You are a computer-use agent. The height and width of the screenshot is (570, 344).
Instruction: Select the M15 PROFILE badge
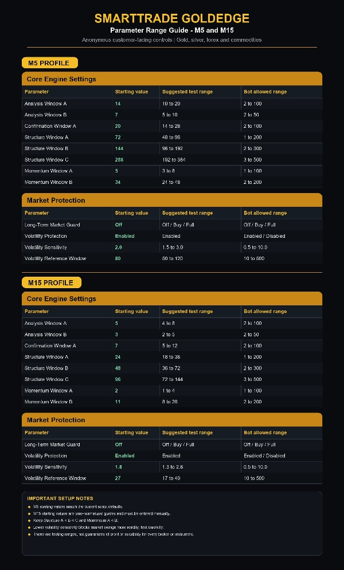pos(52,282)
